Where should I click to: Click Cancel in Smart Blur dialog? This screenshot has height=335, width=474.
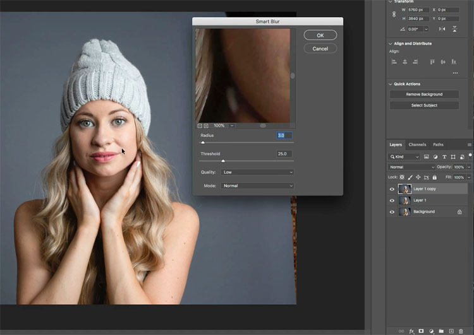point(320,49)
